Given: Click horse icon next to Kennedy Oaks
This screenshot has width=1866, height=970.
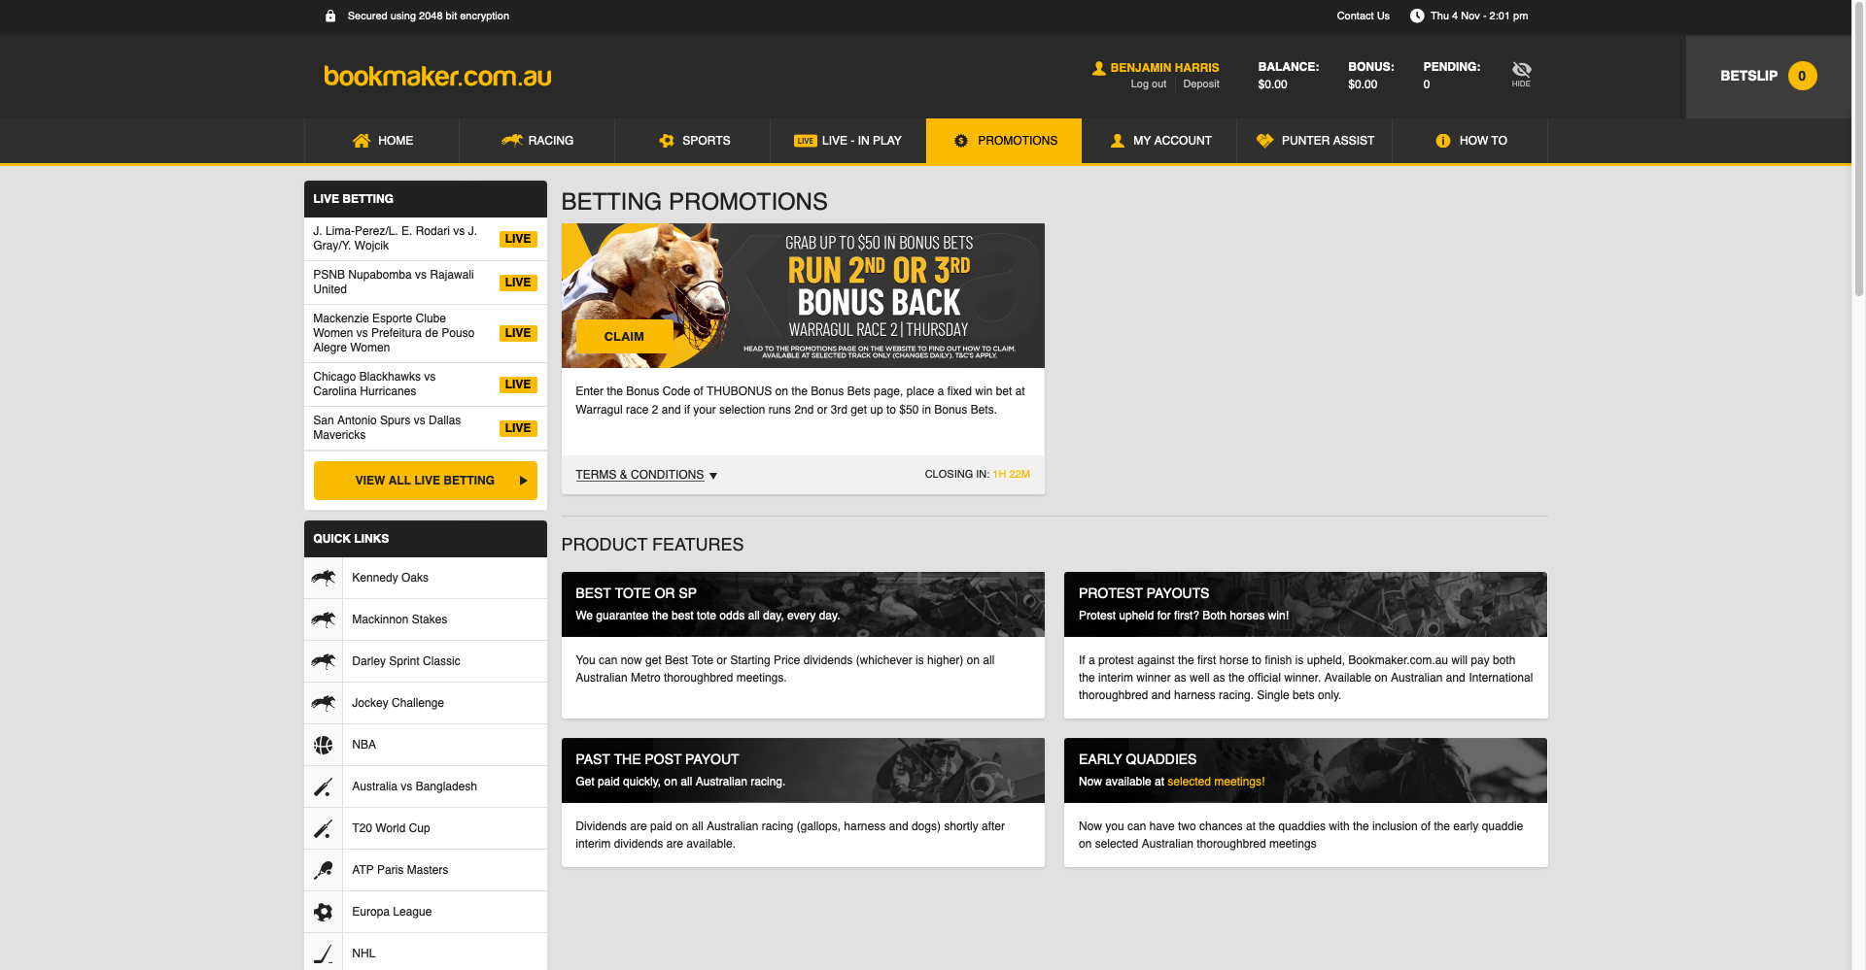Looking at the screenshot, I should pos(324,578).
